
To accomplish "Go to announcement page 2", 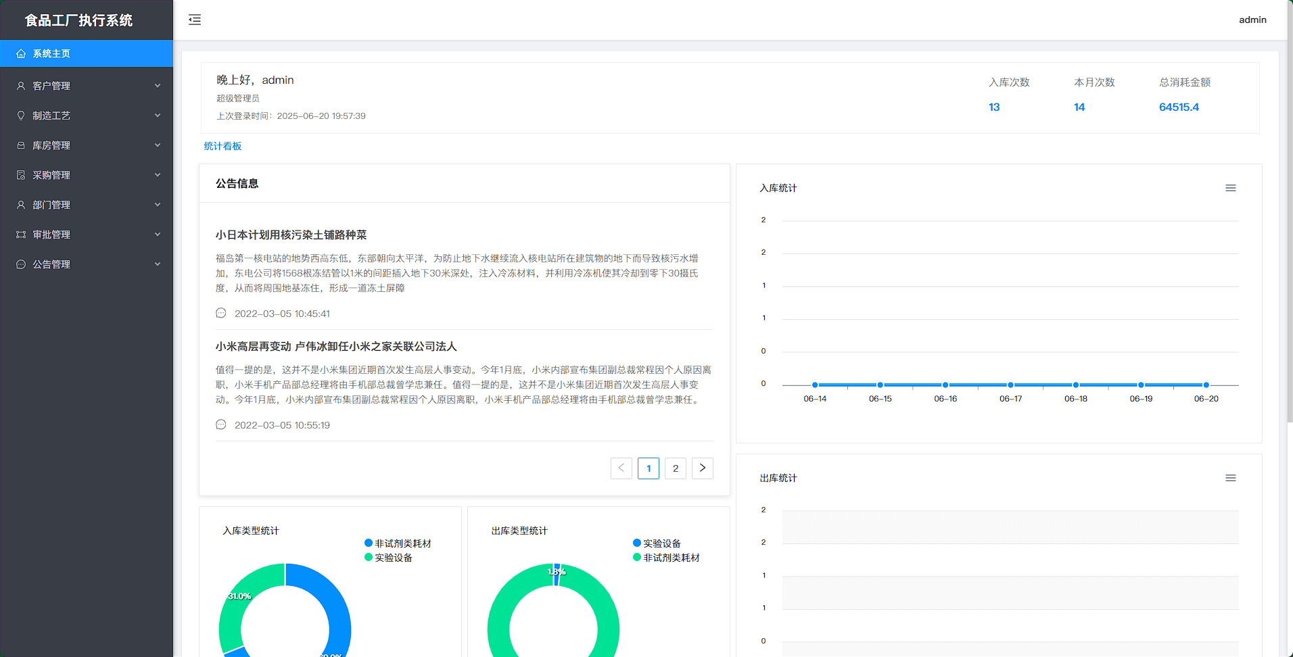I will [676, 468].
